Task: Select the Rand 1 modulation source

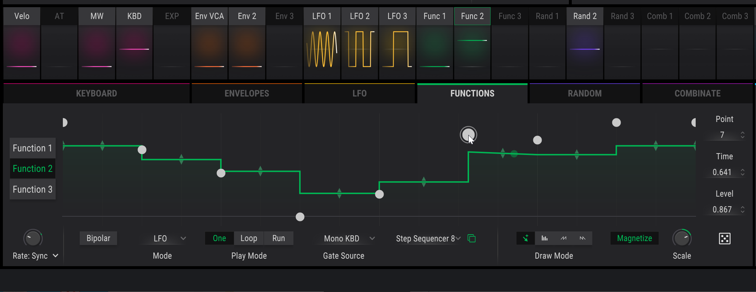Action: coord(547,43)
